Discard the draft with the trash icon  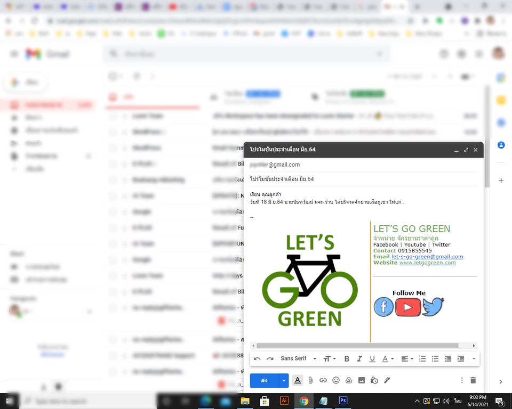click(473, 380)
